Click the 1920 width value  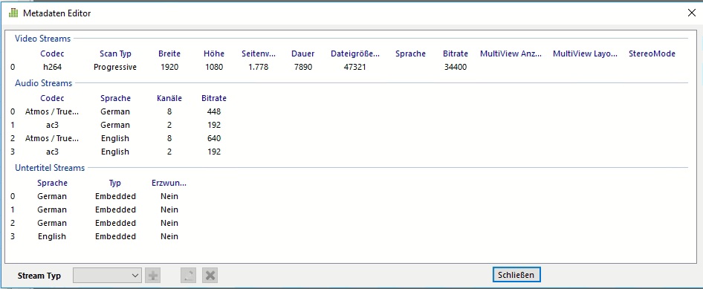[x=169, y=67]
